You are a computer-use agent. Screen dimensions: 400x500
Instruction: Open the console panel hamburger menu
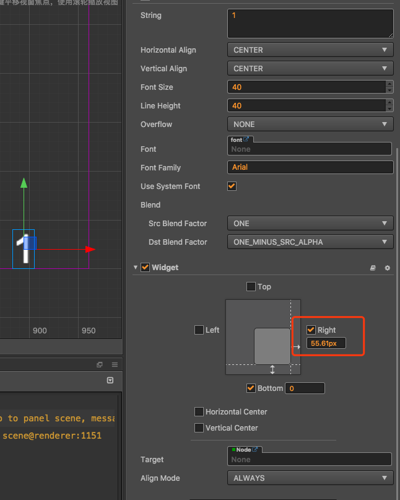[115, 364]
